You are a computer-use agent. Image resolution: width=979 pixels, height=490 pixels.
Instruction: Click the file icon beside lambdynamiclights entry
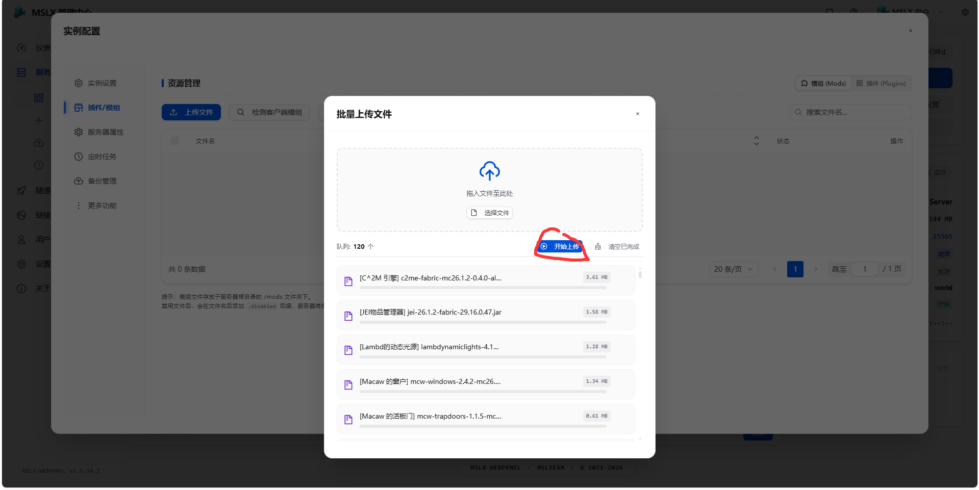click(348, 350)
